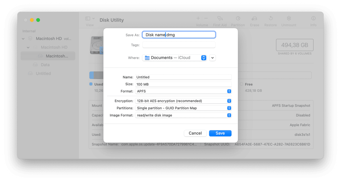Screen dimensions: 341x182
Task: Click the First Aid toolbar icon
Action: pyautogui.click(x=220, y=19)
